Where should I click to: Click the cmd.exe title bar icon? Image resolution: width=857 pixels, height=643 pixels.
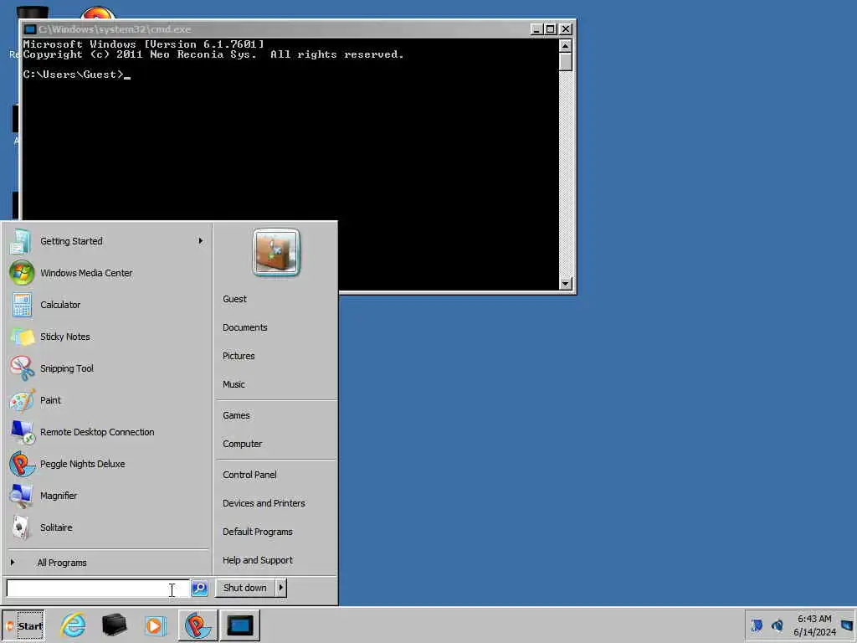pyautogui.click(x=30, y=29)
